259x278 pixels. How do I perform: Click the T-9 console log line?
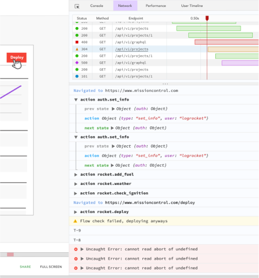[164, 230]
